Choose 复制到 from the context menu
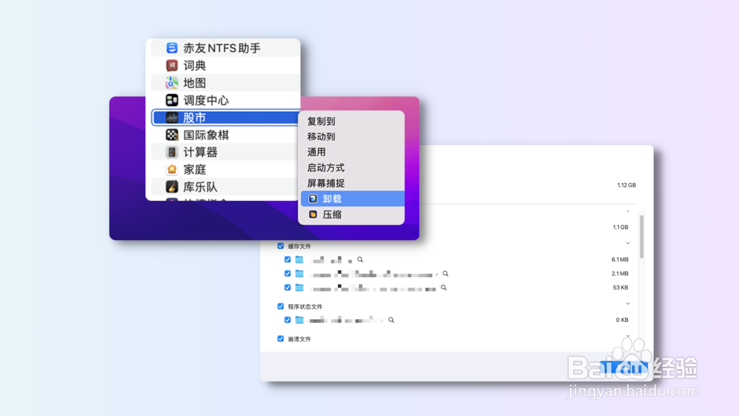The width and height of the screenshot is (739, 416). pos(351,121)
